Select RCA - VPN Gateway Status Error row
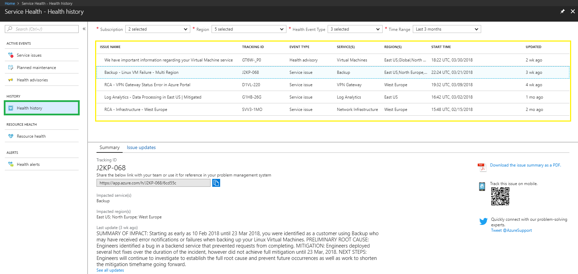The height and width of the screenshot is (274, 578). tap(333, 85)
